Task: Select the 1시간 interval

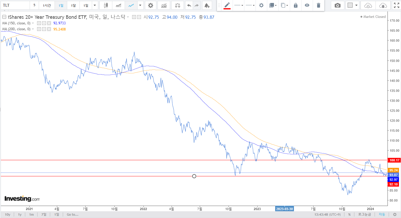Action: (x=47, y=5)
